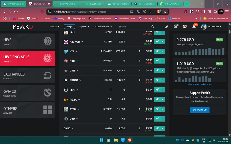Click the search magnifier icon in PeakD header

coord(152,26)
